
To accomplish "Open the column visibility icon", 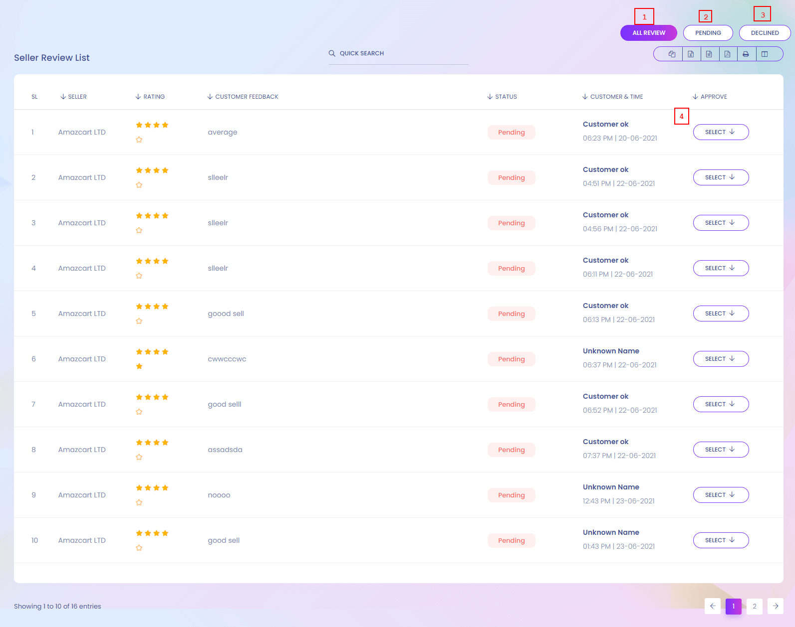I will pyautogui.click(x=765, y=54).
